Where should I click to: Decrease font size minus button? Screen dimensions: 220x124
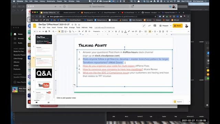pyautogui.click(x=106, y=31)
